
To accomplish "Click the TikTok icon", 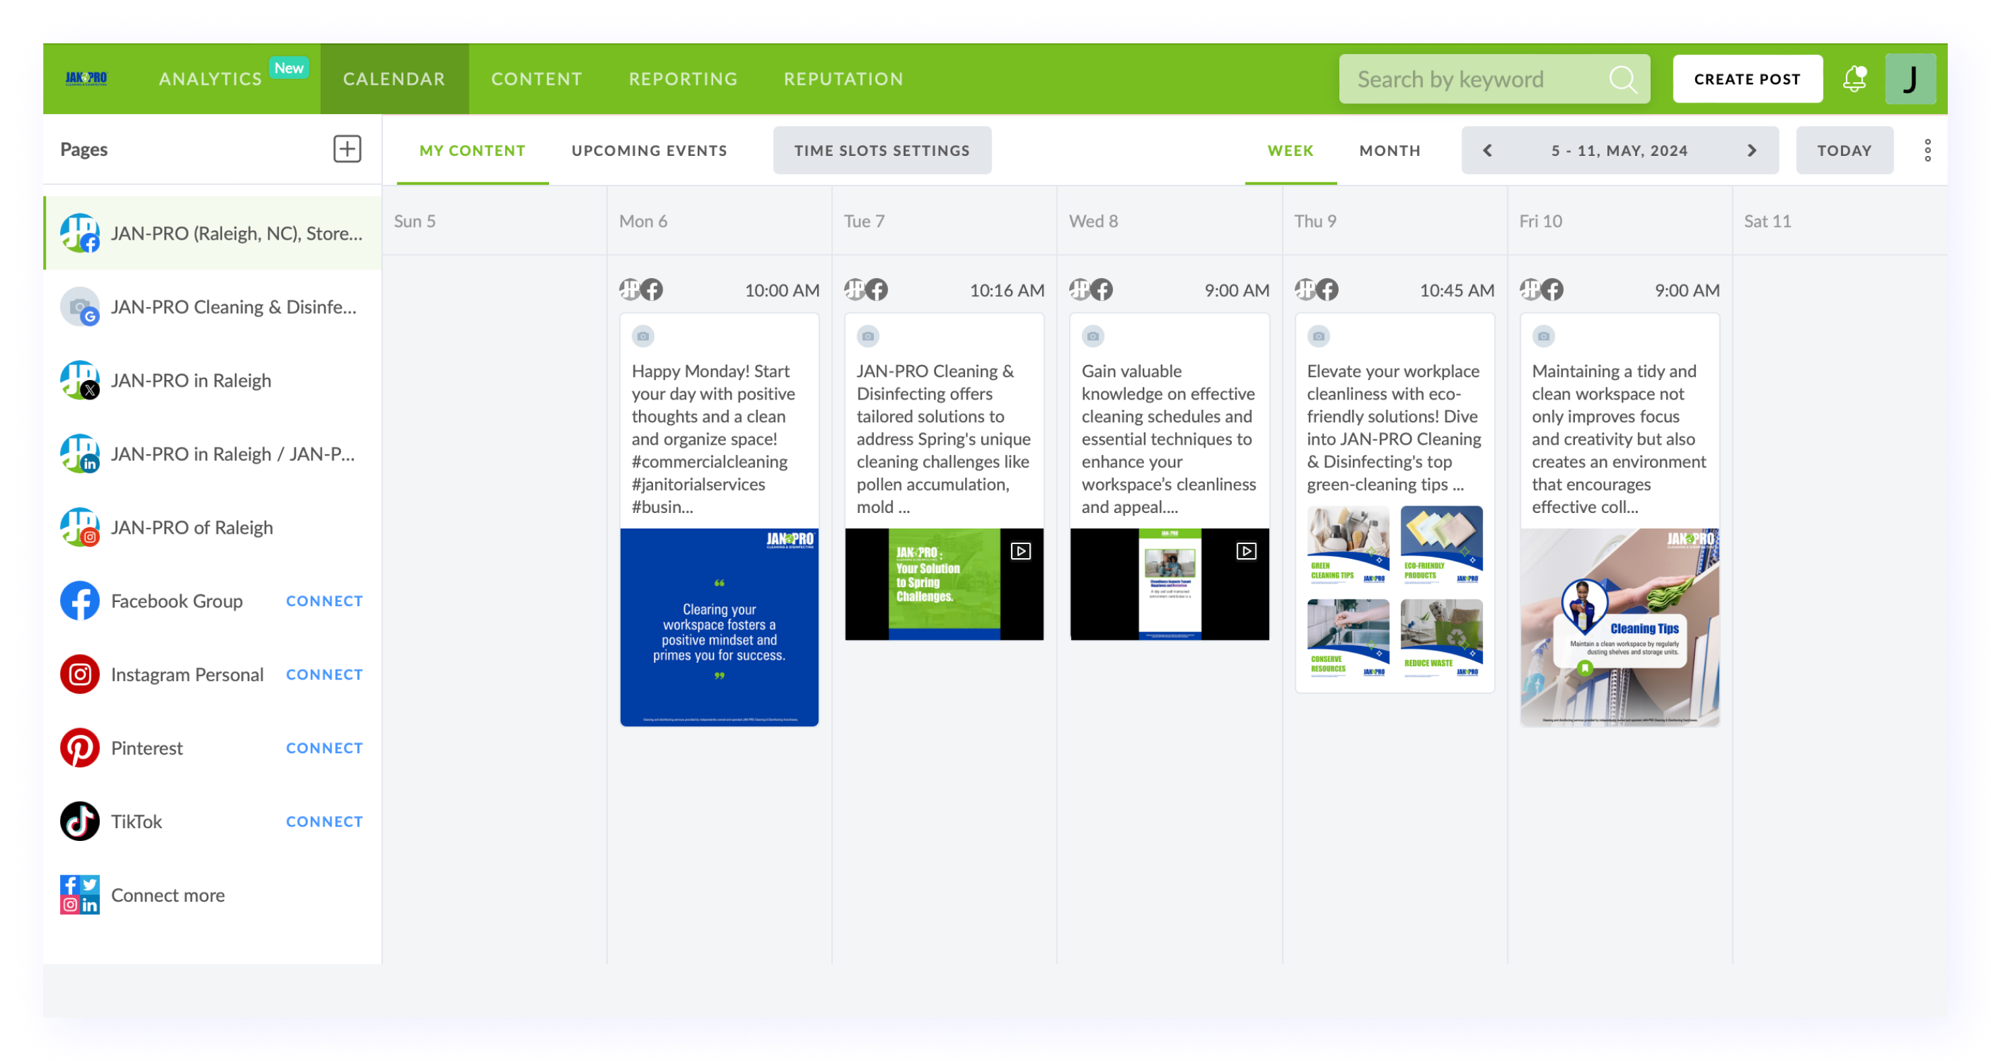I will (80, 821).
